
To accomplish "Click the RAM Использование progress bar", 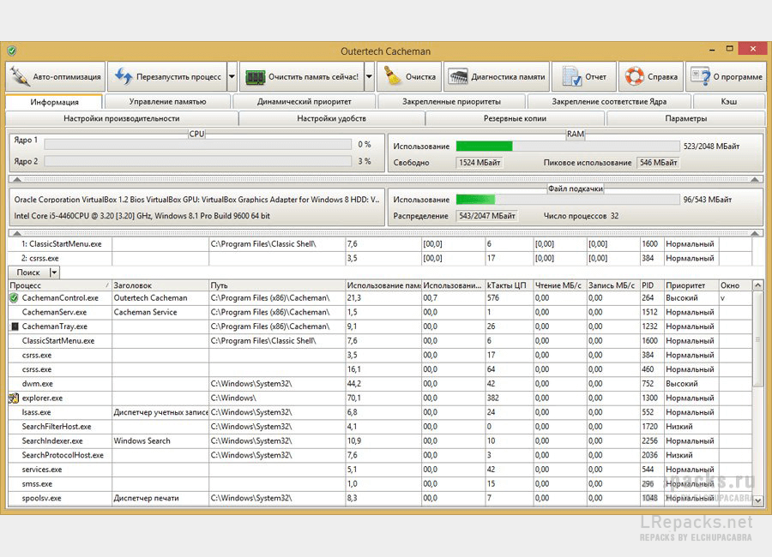I will (567, 147).
